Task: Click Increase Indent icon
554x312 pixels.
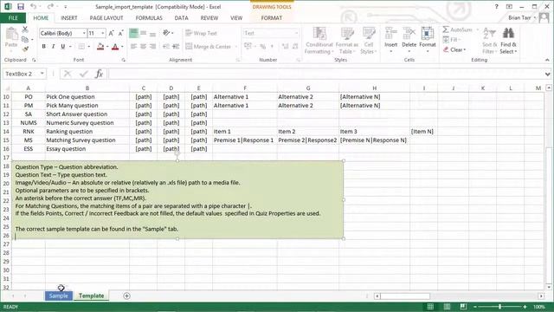Action: coord(176,46)
